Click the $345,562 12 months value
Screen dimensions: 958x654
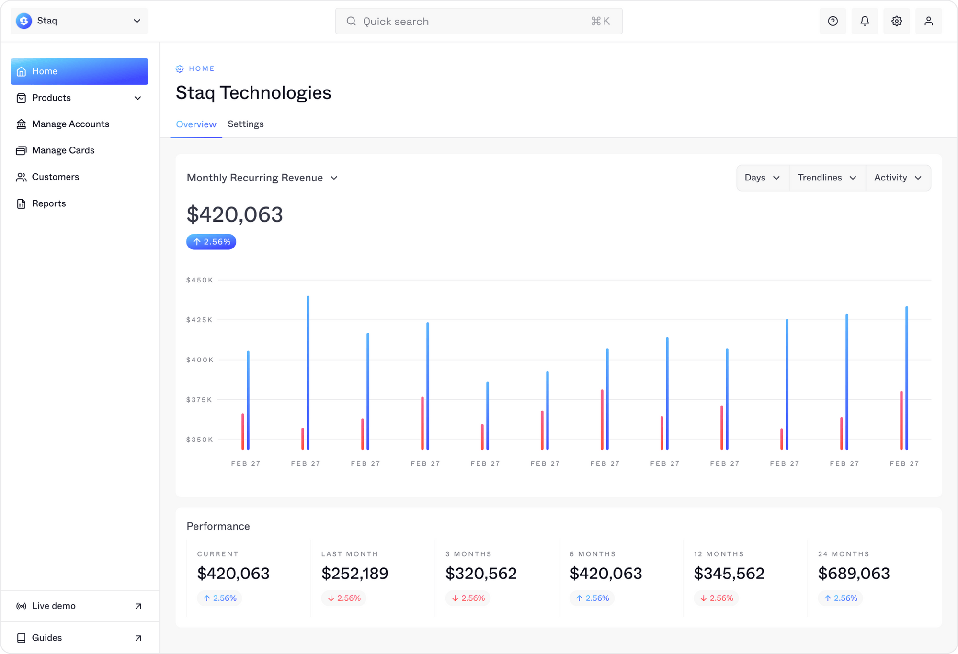pyautogui.click(x=729, y=574)
